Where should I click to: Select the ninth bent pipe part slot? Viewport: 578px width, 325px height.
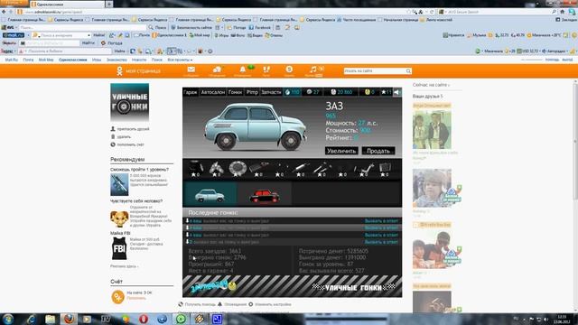[x=364, y=169]
